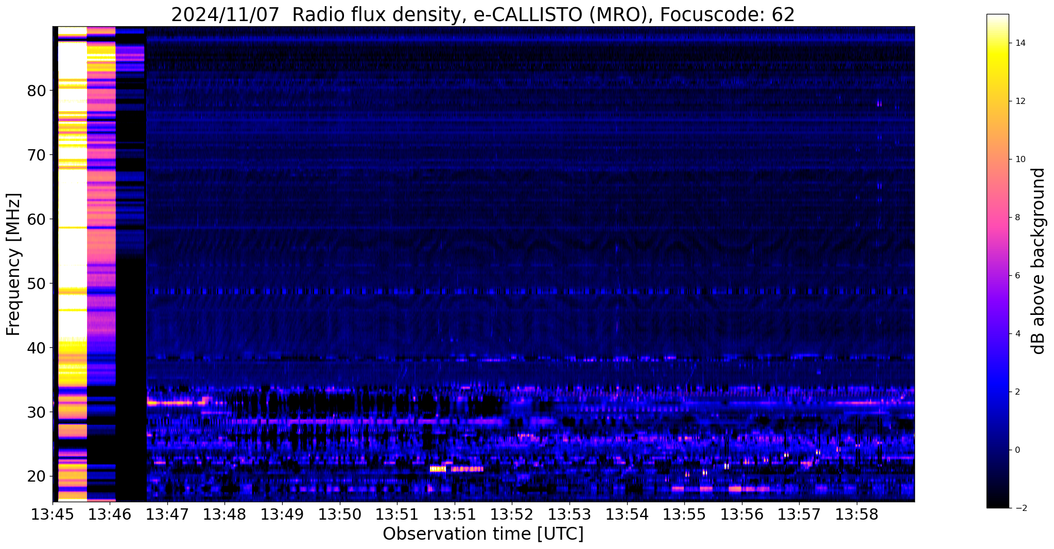Click the 13:48 time tick label
Image resolution: width=1054 pixels, height=549 pixels.
click(224, 514)
